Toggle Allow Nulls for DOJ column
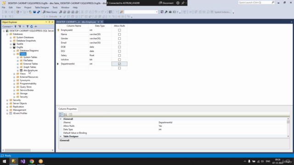Viewport: 294px width, 165px height. pyautogui.click(x=119, y=51)
